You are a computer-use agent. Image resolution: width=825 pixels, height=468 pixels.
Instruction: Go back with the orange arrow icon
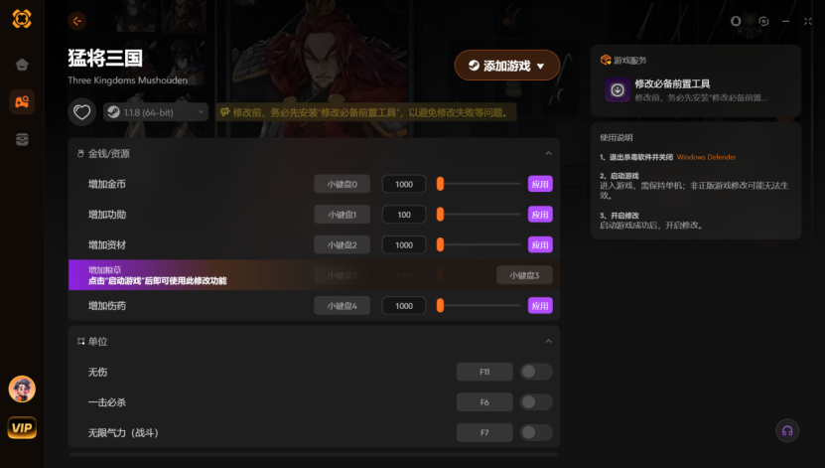pos(77,21)
